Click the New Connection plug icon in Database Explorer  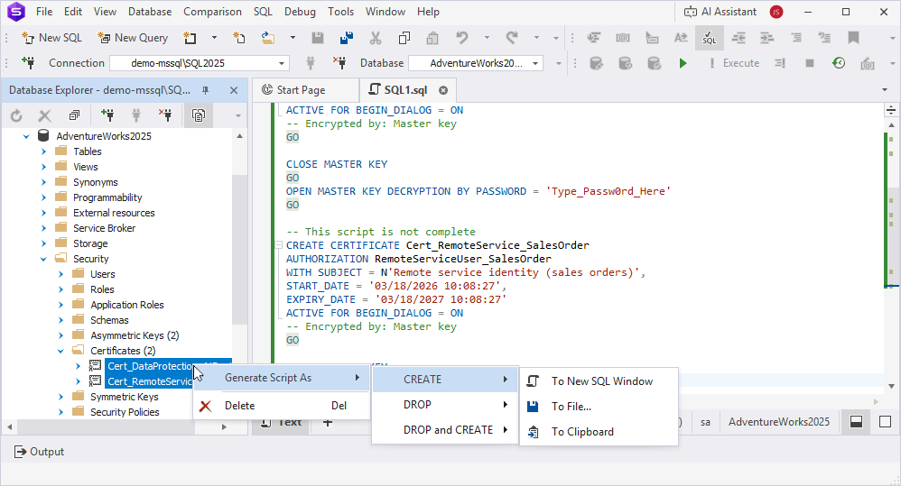pyautogui.click(x=107, y=116)
